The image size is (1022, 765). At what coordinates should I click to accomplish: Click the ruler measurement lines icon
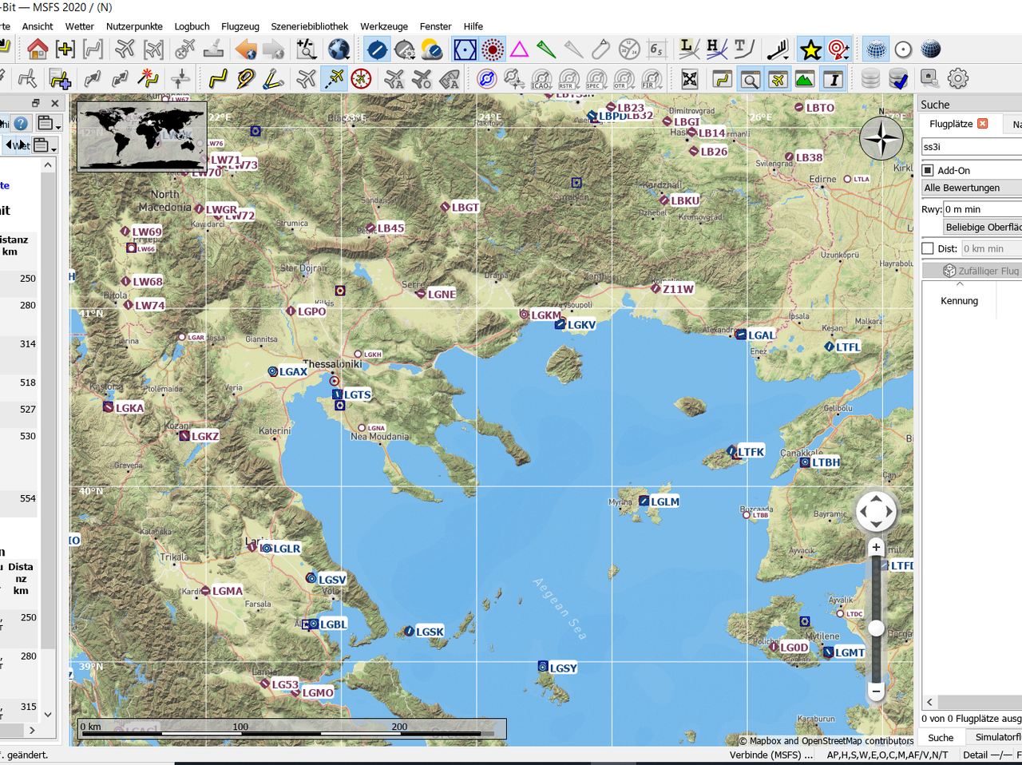click(273, 78)
